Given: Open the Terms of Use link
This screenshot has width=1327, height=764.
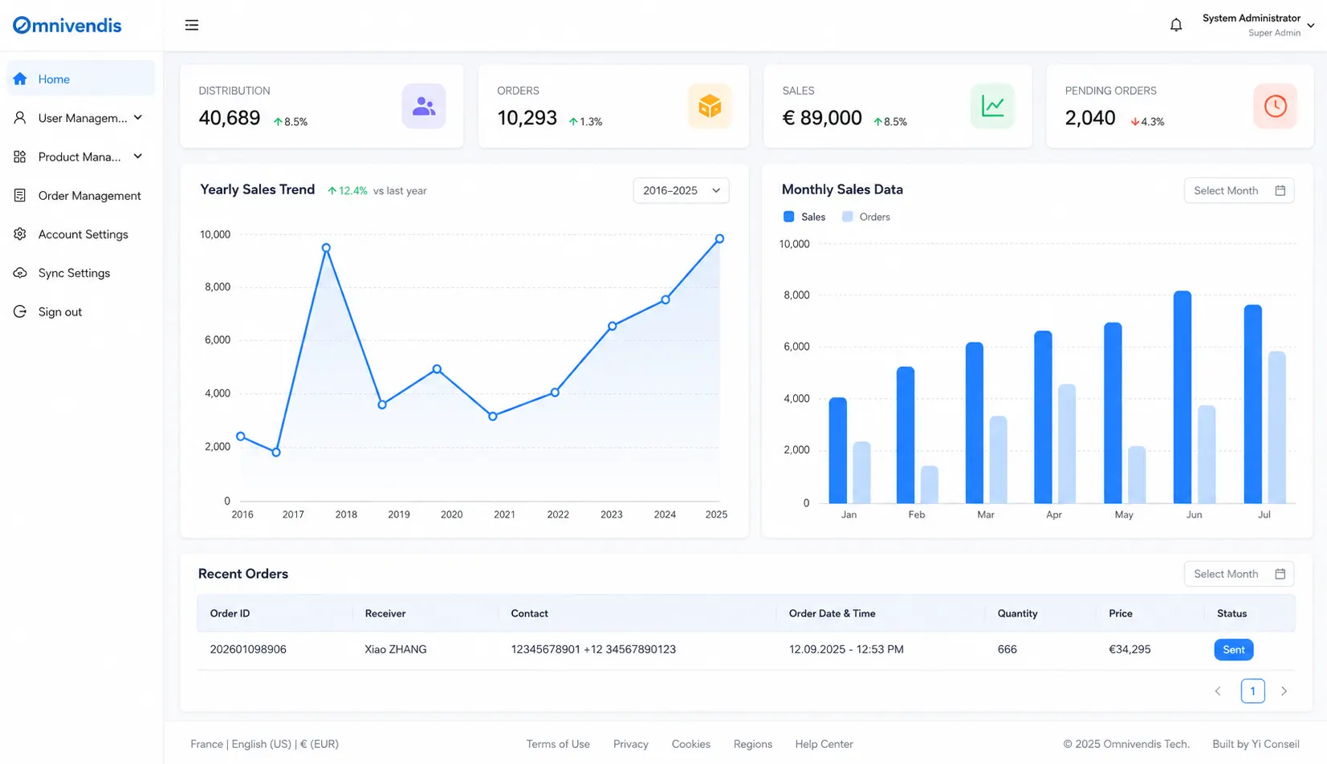Looking at the screenshot, I should click(x=558, y=744).
